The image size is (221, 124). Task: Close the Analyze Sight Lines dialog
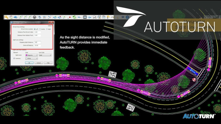pyautogui.click(x=51, y=22)
